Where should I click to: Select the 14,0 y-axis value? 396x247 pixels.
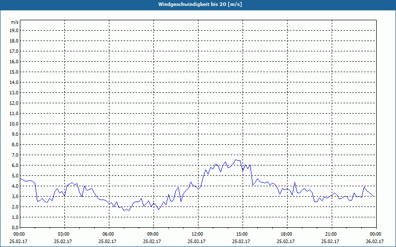[14, 82]
